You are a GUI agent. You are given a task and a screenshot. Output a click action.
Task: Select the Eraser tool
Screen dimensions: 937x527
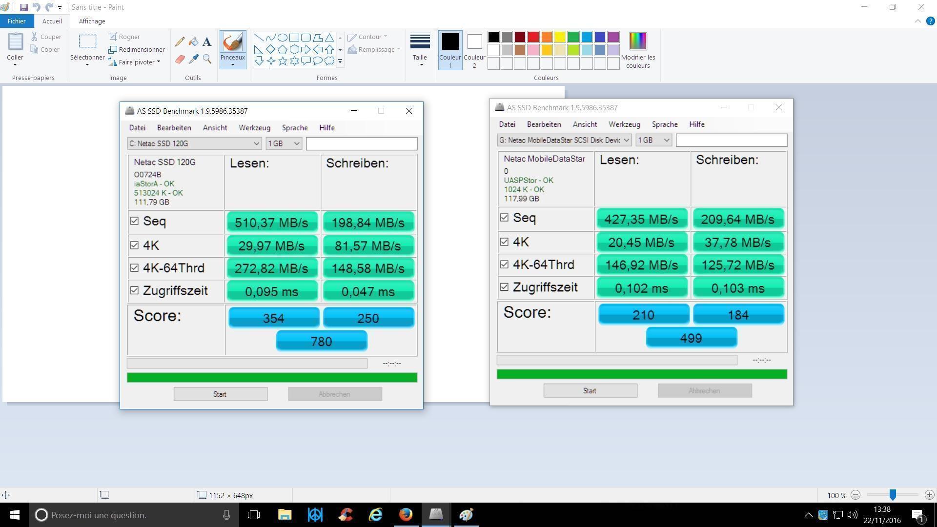pos(180,59)
